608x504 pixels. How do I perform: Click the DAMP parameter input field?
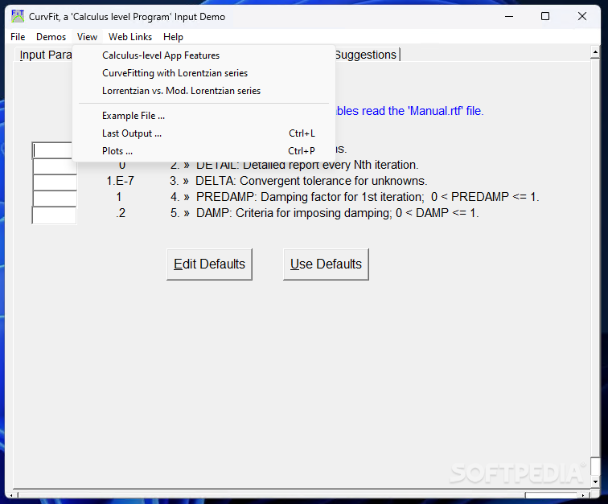55,215
